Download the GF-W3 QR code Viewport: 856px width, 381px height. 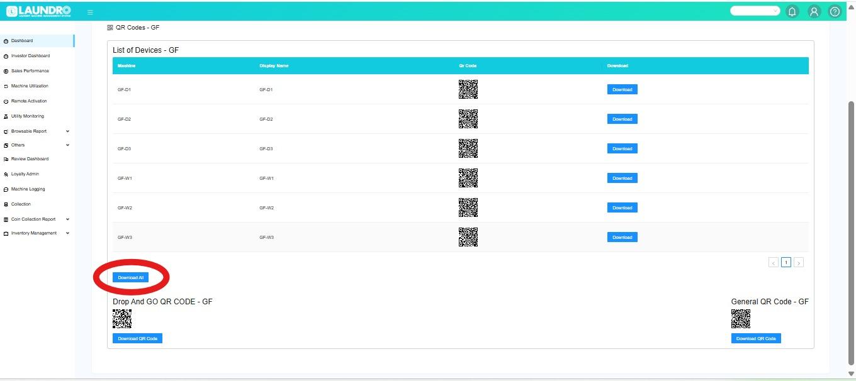pyautogui.click(x=622, y=237)
